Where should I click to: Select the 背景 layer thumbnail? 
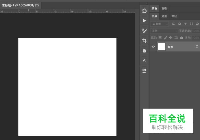pos(162,47)
